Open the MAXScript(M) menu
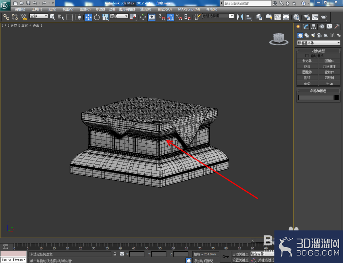This screenshot has width=343, height=263. click(x=189, y=9)
